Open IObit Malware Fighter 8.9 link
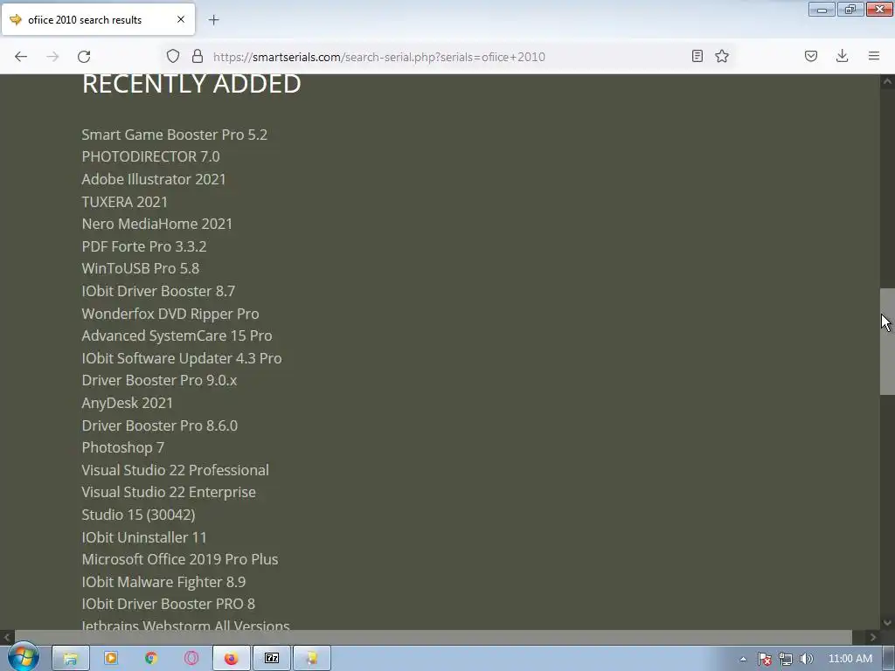 point(163,582)
